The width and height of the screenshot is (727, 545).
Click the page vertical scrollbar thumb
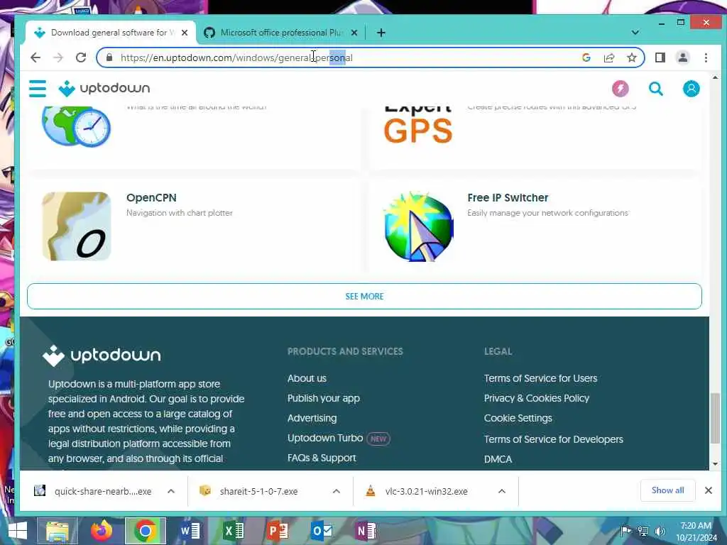715,418
